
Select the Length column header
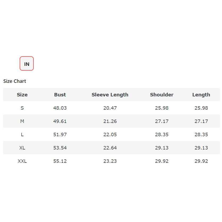tap(201, 95)
